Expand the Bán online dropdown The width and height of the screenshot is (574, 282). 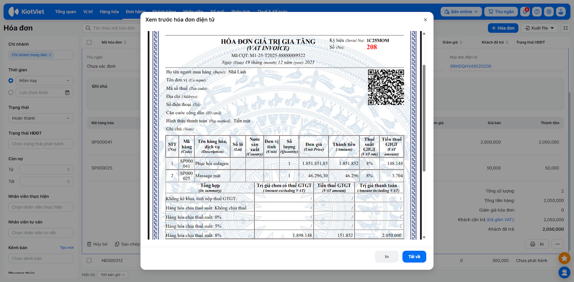click(461, 11)
